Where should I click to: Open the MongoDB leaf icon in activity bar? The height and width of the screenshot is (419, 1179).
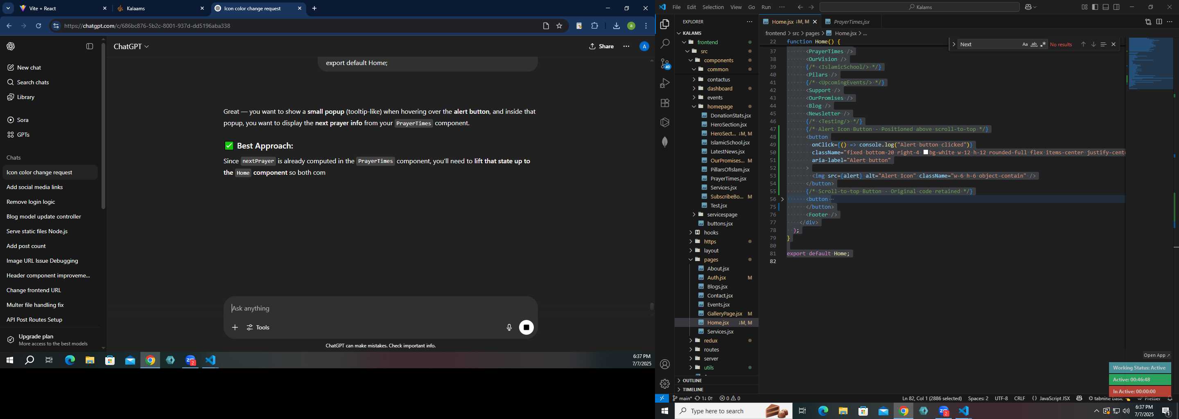[664, 142]
